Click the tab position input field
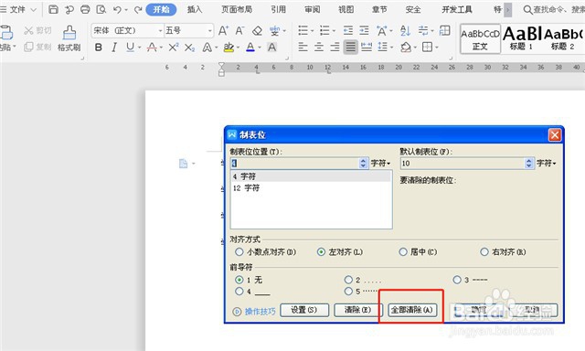585x351 pixels. click(x=294, y=164)
